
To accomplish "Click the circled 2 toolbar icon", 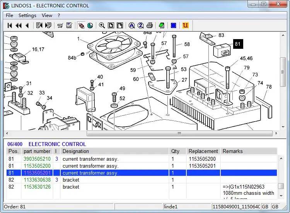I will click(x=140, y=26).
